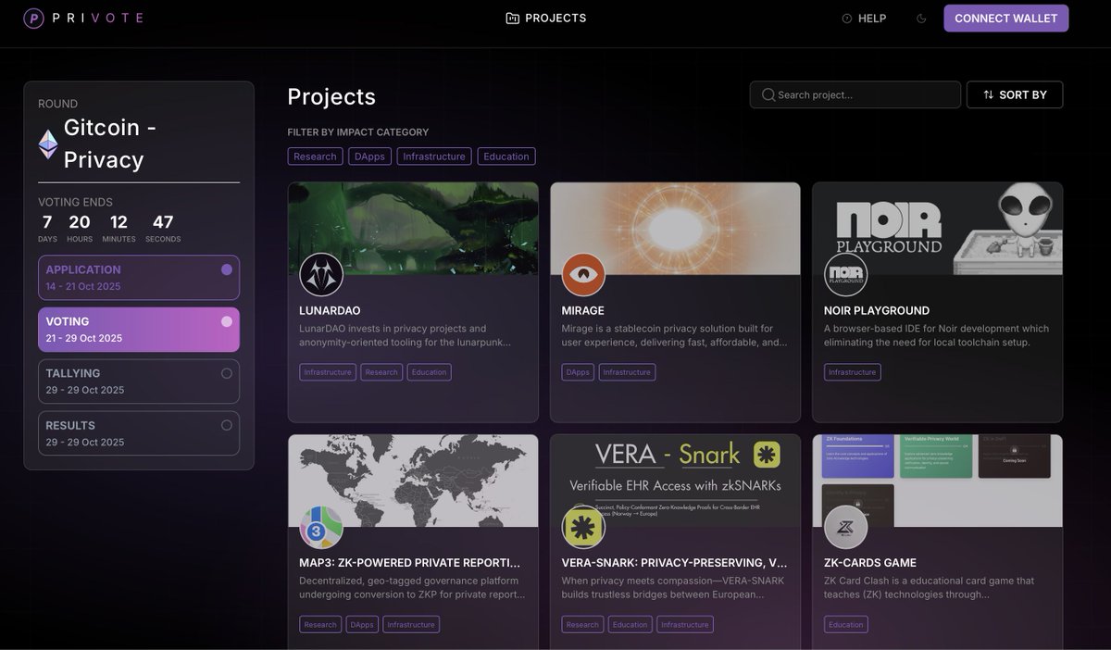This screenshot has height=650, width=1111.
Task: Open the NOIR PLAYGROUND project title
Action: click(877, 310)
